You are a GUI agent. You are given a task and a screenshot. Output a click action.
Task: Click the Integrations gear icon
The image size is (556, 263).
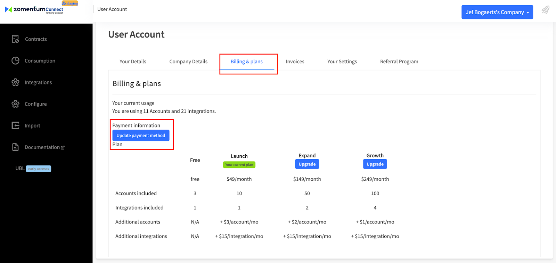[15, 82]
